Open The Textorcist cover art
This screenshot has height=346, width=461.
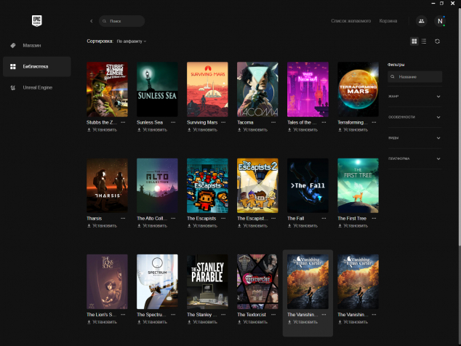[x=257, y=281]
